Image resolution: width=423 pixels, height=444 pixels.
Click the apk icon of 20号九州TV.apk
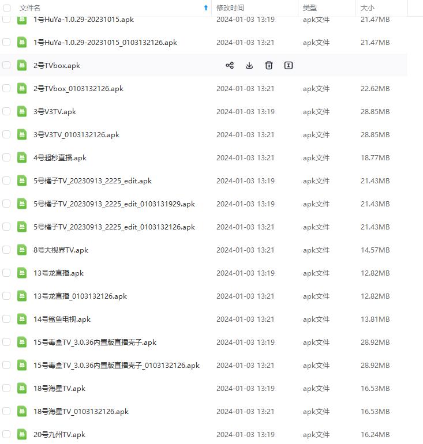pos(22,434)
